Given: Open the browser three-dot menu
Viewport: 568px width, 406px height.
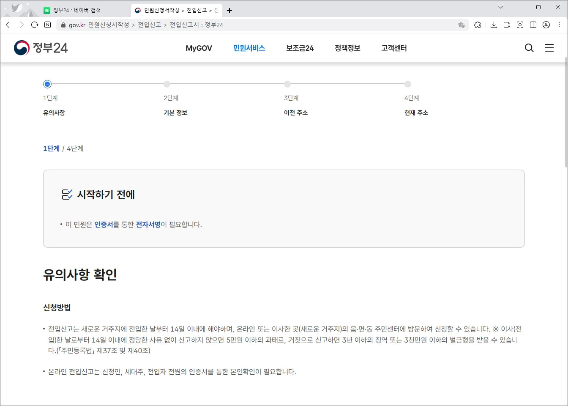Looking at the screenshot, I should (x=559, y=25).
